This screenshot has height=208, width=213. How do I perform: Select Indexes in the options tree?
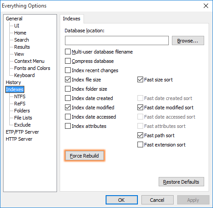point(15,89)
